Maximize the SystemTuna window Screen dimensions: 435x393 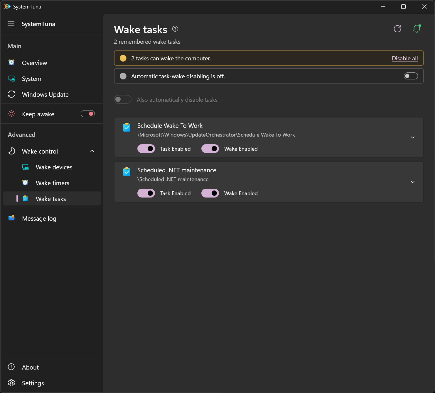click(403, 6)
